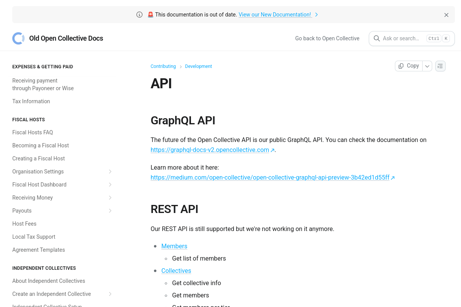Open the Fiscal Hosts FAQ page

[x=33, y=132]
